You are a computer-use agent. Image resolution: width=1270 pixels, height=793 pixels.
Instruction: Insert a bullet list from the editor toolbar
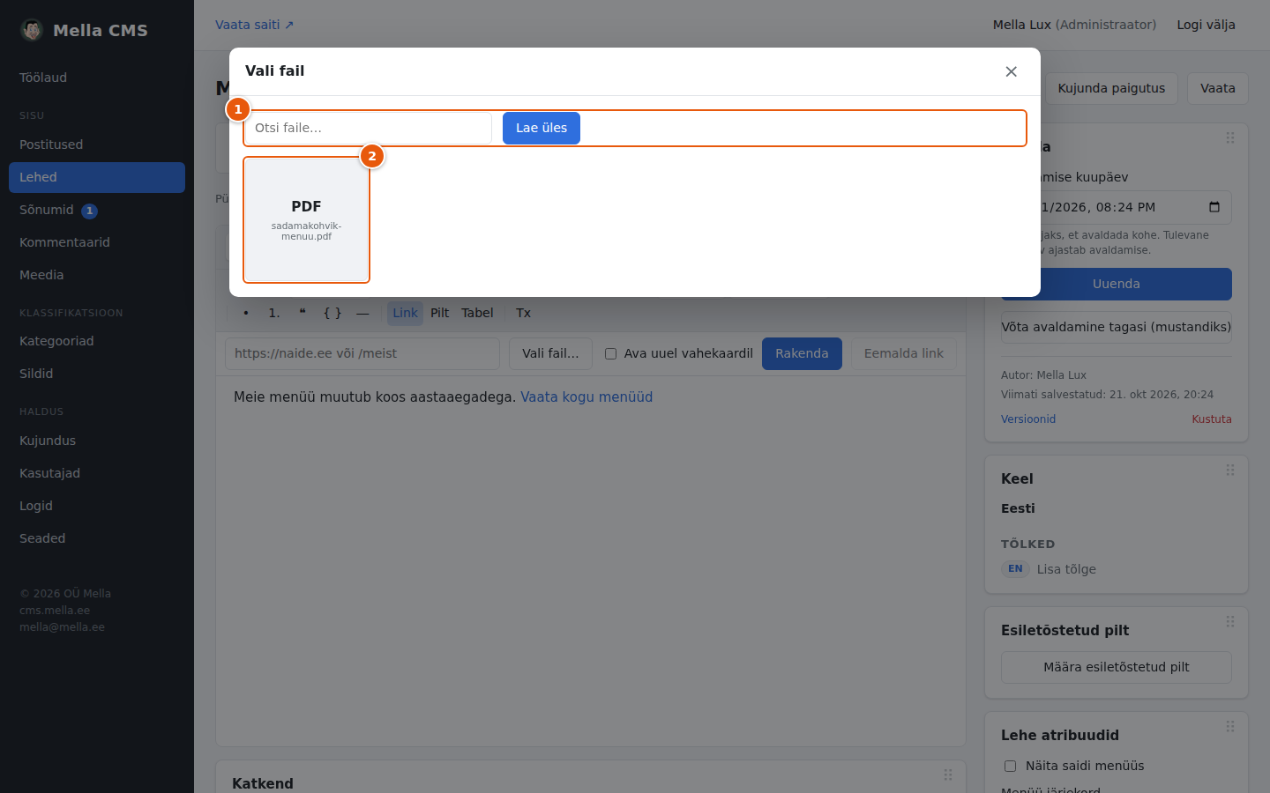click(246, 313)
